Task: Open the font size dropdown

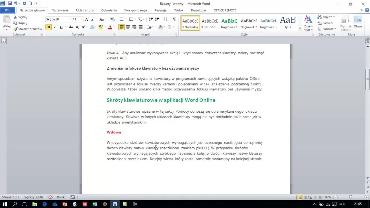Action: click(x=82, y=19)
